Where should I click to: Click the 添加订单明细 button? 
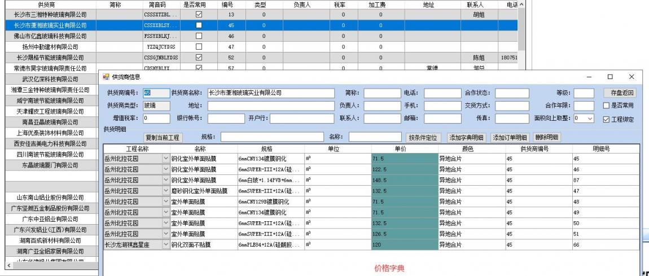(510, 137)
